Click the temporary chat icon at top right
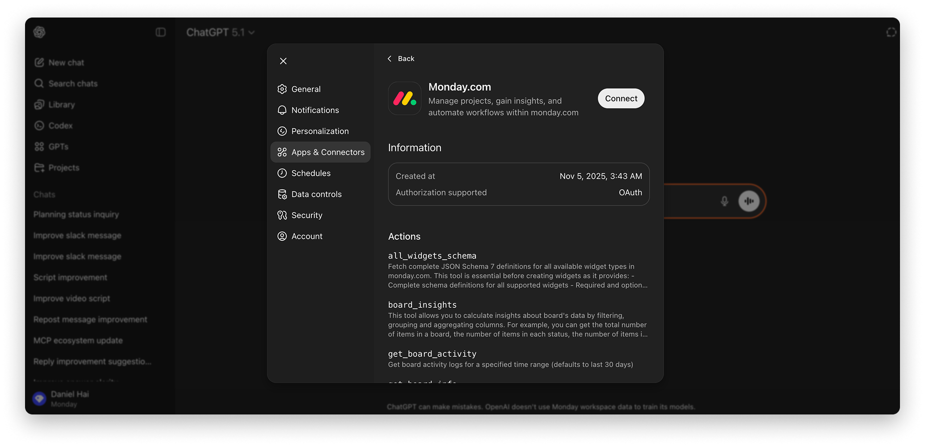Screen dimensions: 925x447 tap(891, 32)
